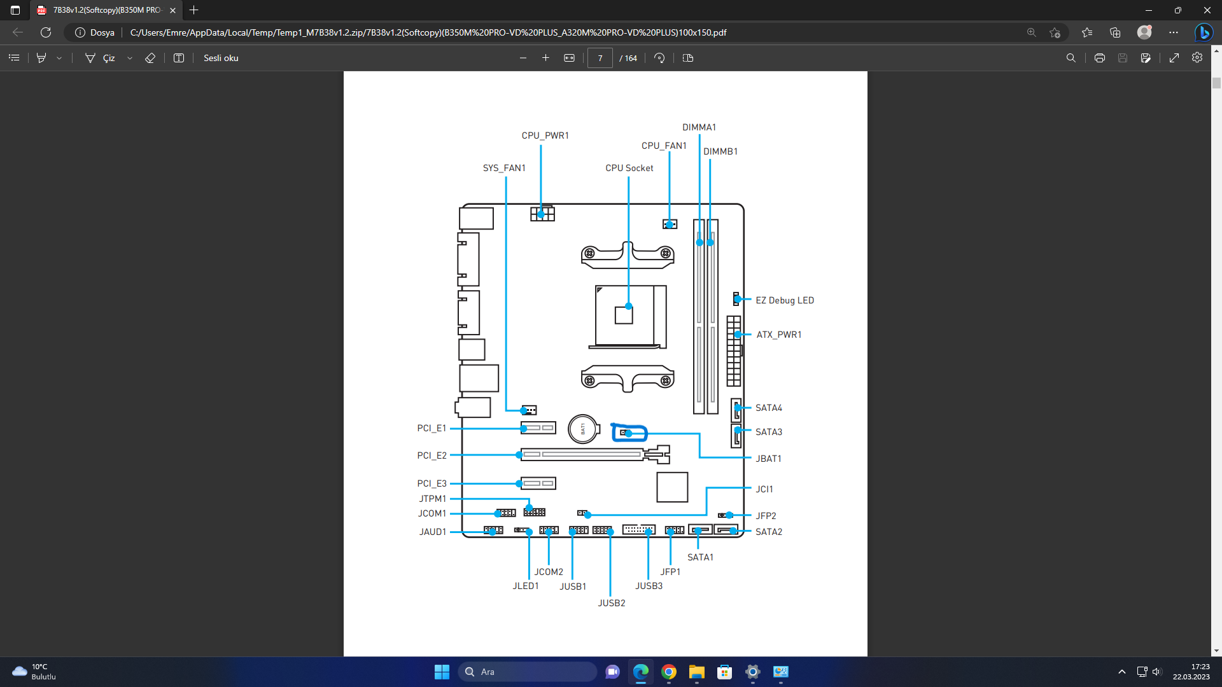Show hidden system tray icons
The height and width of the screenshot is (687, 1222).
pyautogui.click(x=1122, y=672)
